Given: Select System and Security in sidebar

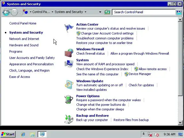Looking at the screenshot, I should click(26, 32).
